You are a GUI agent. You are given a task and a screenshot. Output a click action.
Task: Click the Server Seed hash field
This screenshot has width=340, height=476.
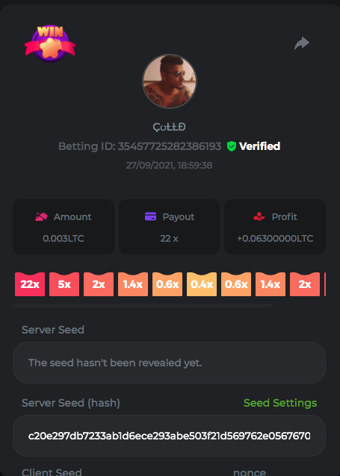169,436
